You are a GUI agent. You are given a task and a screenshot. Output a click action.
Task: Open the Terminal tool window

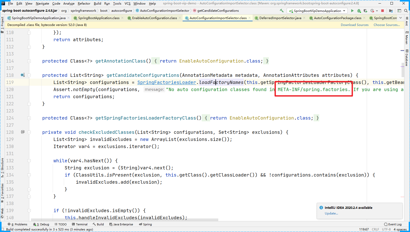tap(80, 224)
